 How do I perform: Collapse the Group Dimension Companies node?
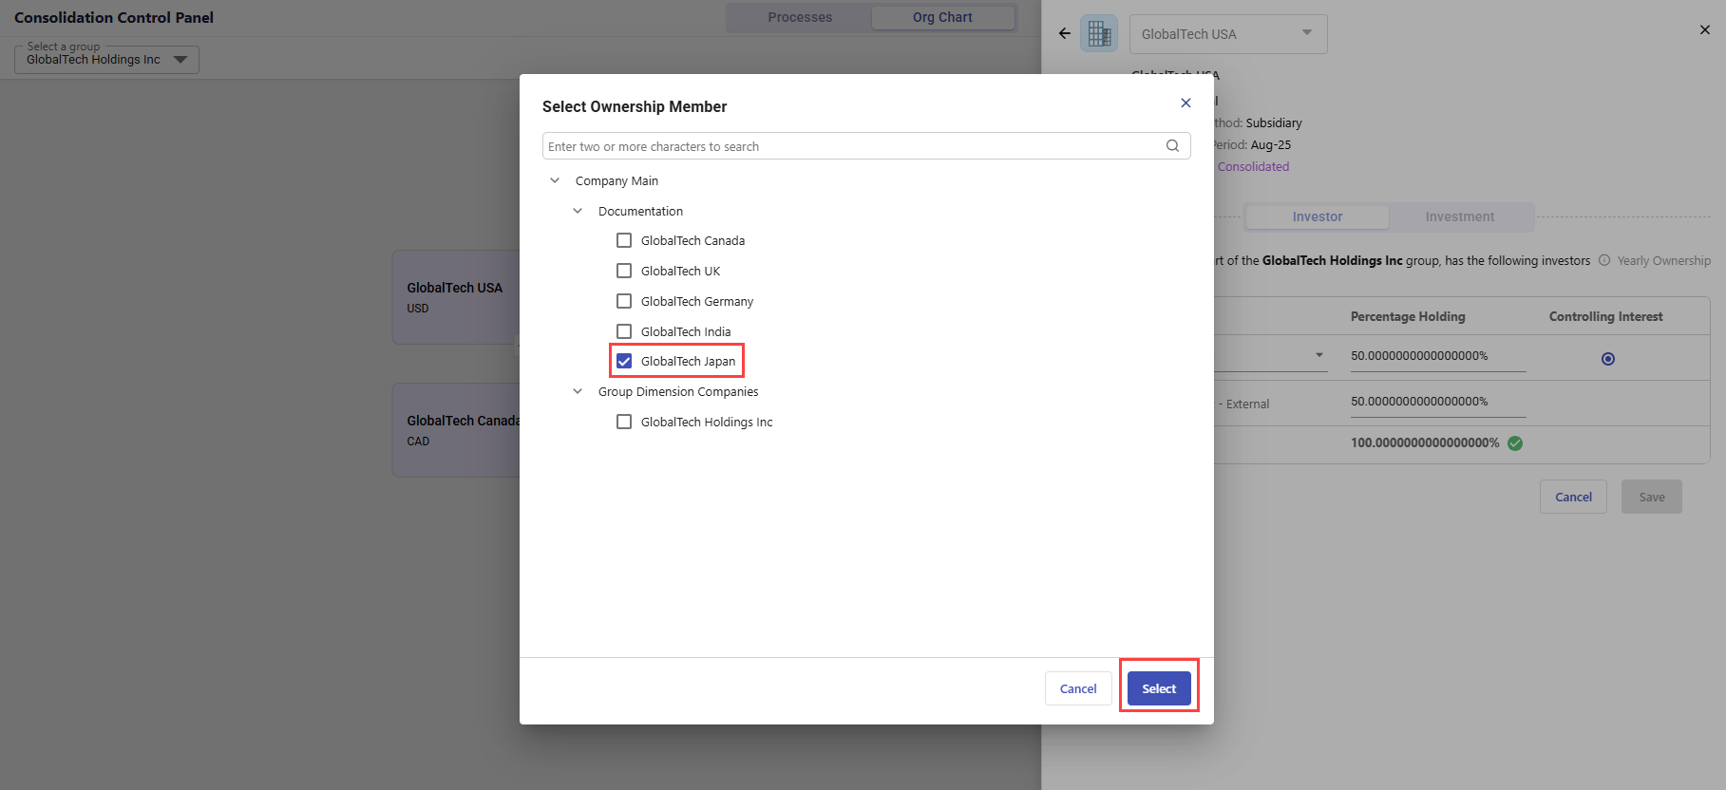[578, 392]
